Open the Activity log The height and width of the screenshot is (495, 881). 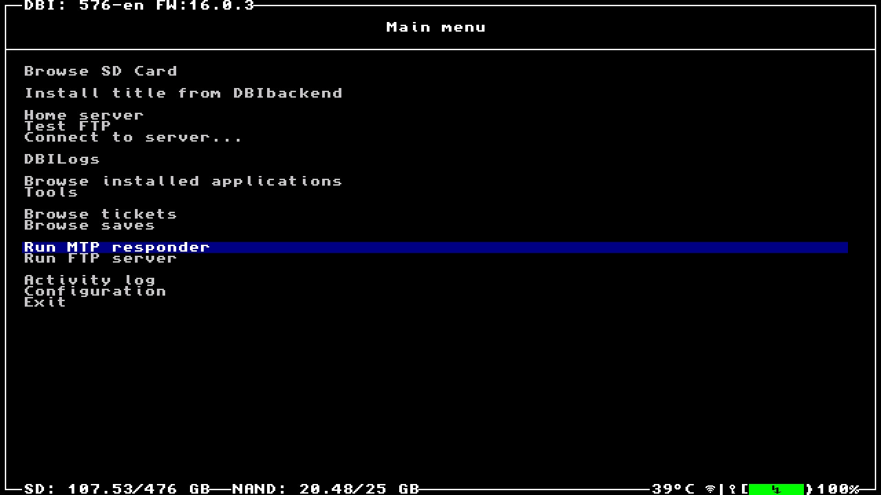click(x=89, y=280)
